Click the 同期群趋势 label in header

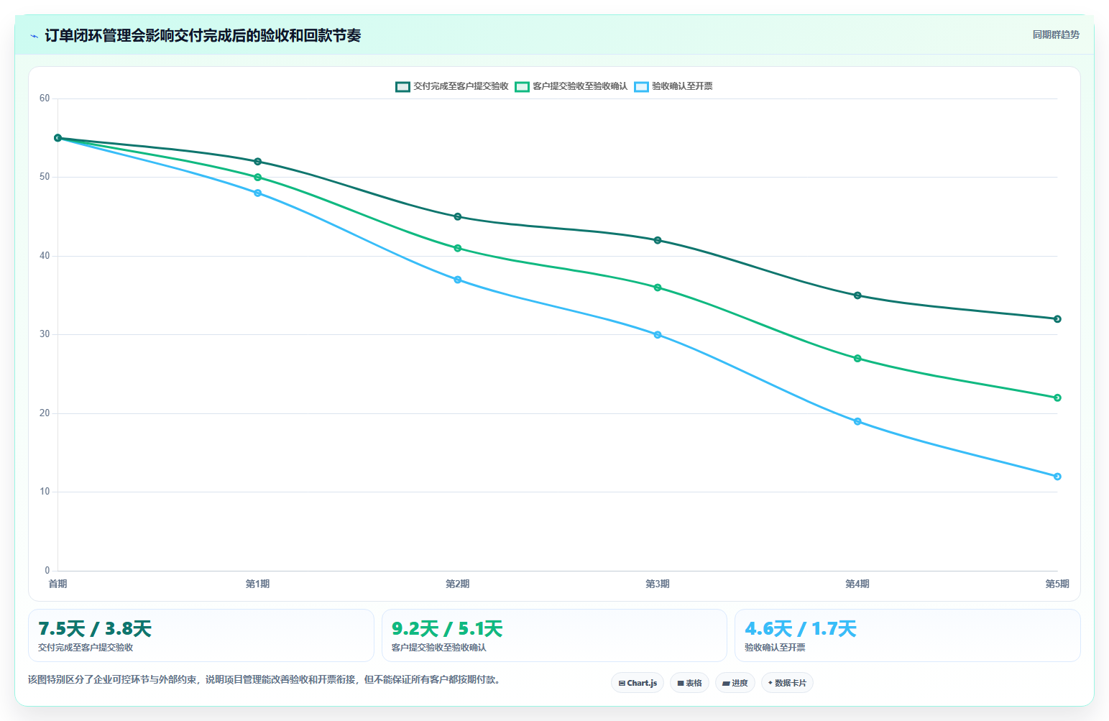pos(1056,35)
